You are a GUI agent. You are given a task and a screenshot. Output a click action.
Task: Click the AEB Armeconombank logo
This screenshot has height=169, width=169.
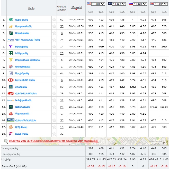11,120
